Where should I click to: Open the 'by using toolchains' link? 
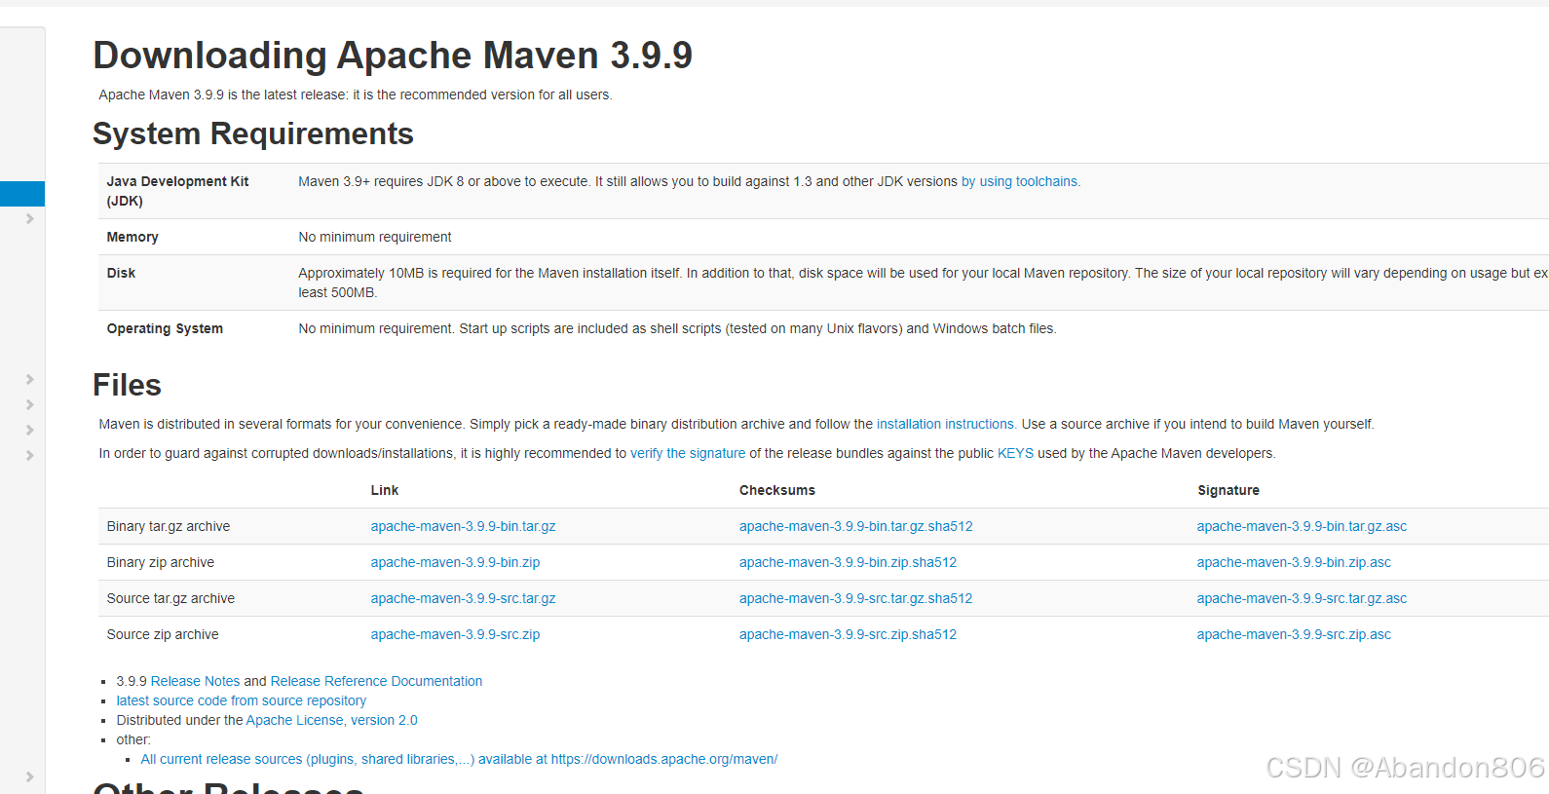tap(1020, 181)
